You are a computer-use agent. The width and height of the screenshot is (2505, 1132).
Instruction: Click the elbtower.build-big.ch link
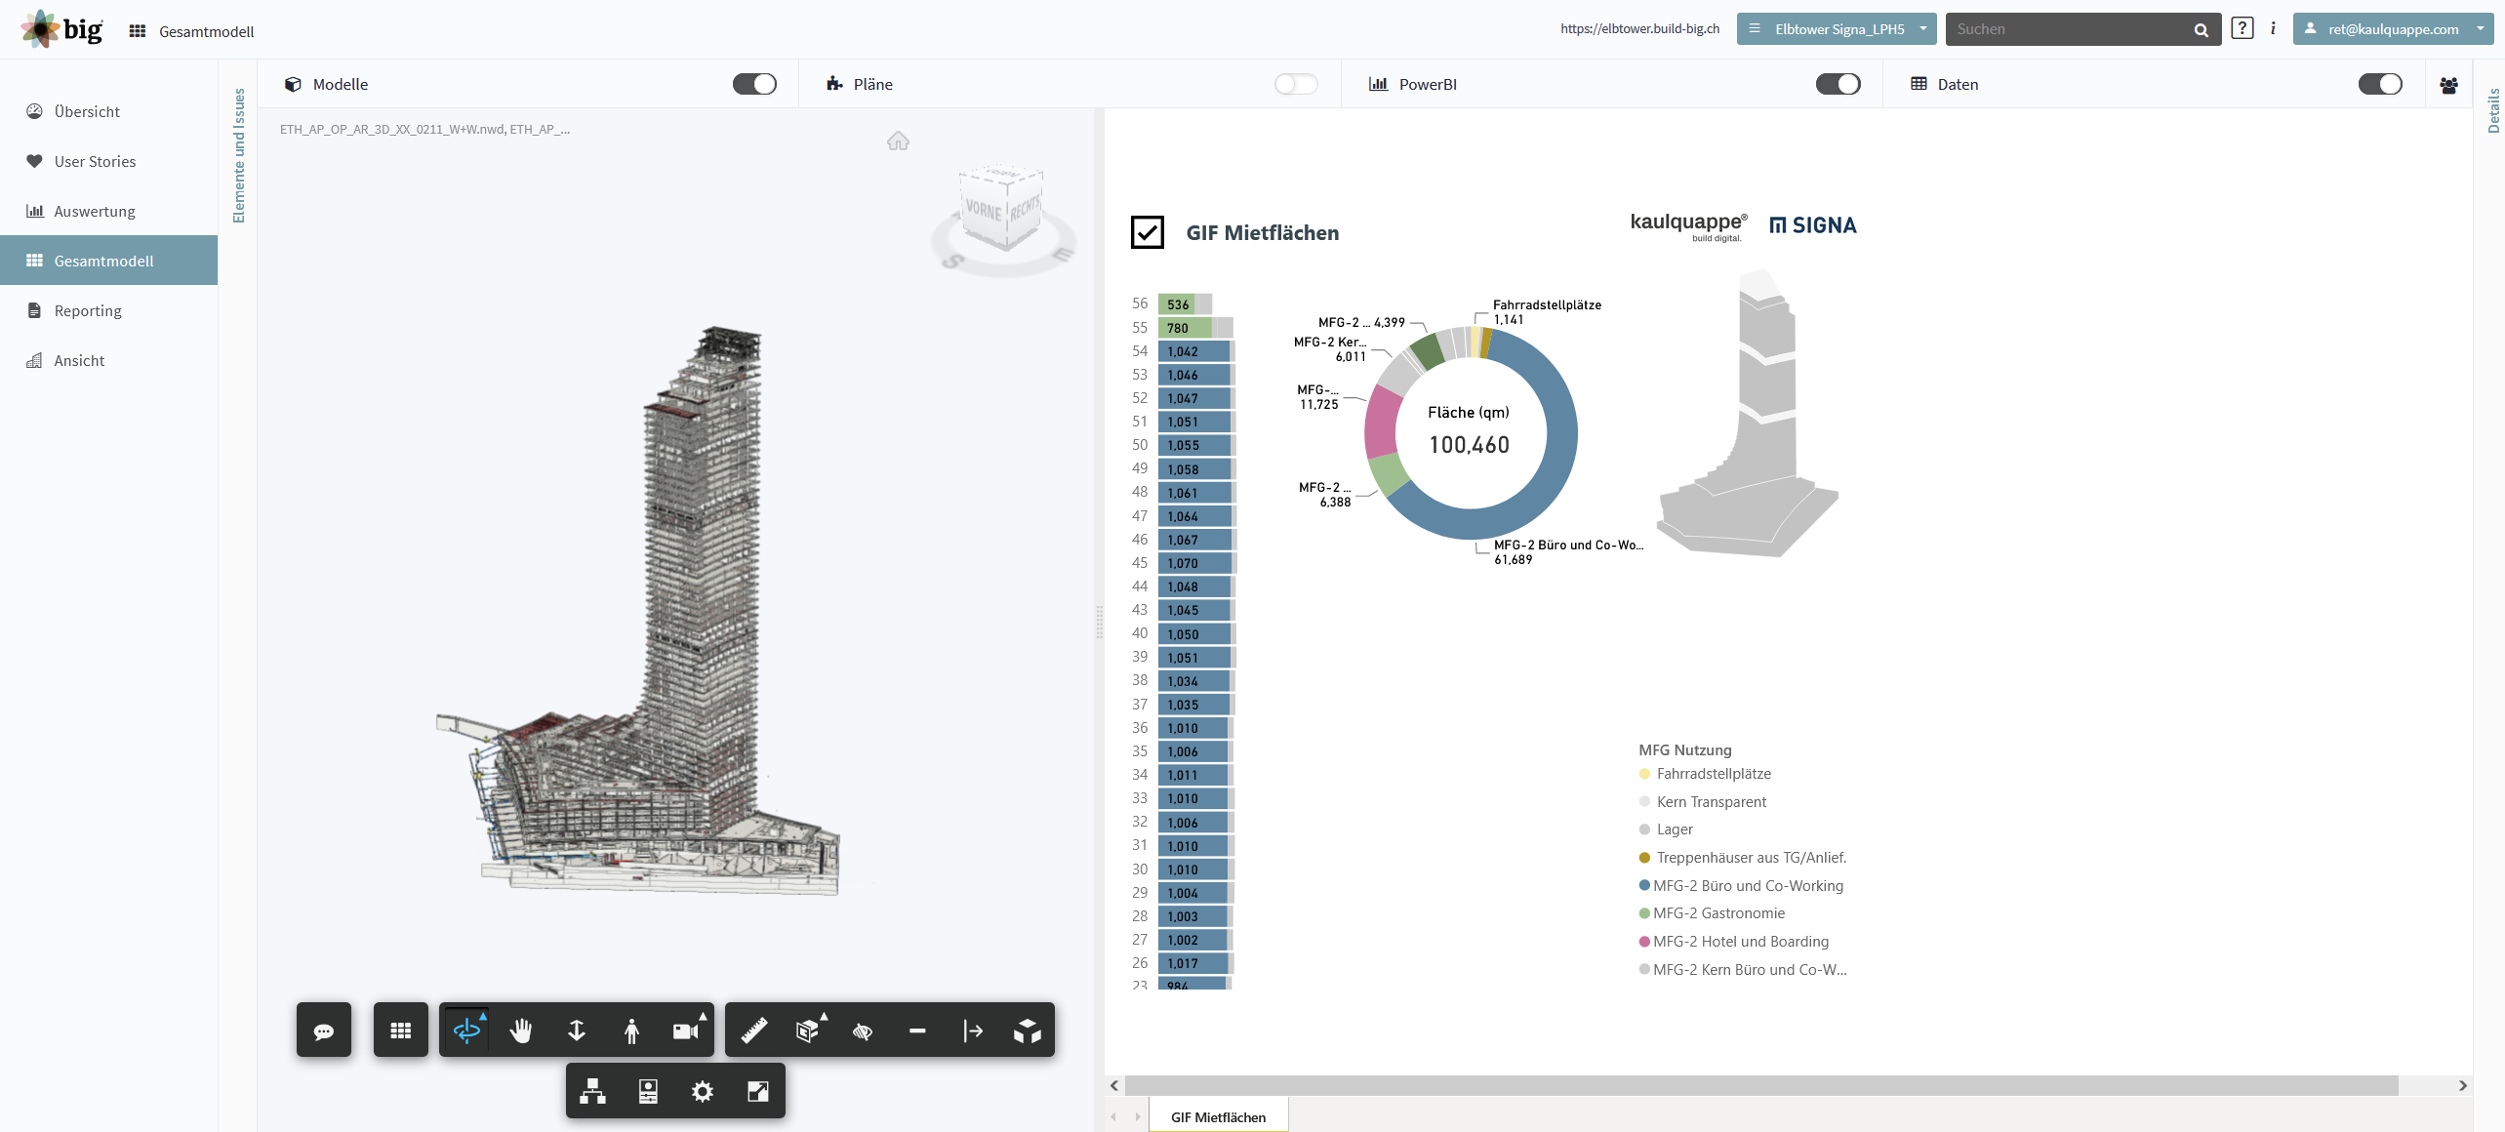[1639, 28]
